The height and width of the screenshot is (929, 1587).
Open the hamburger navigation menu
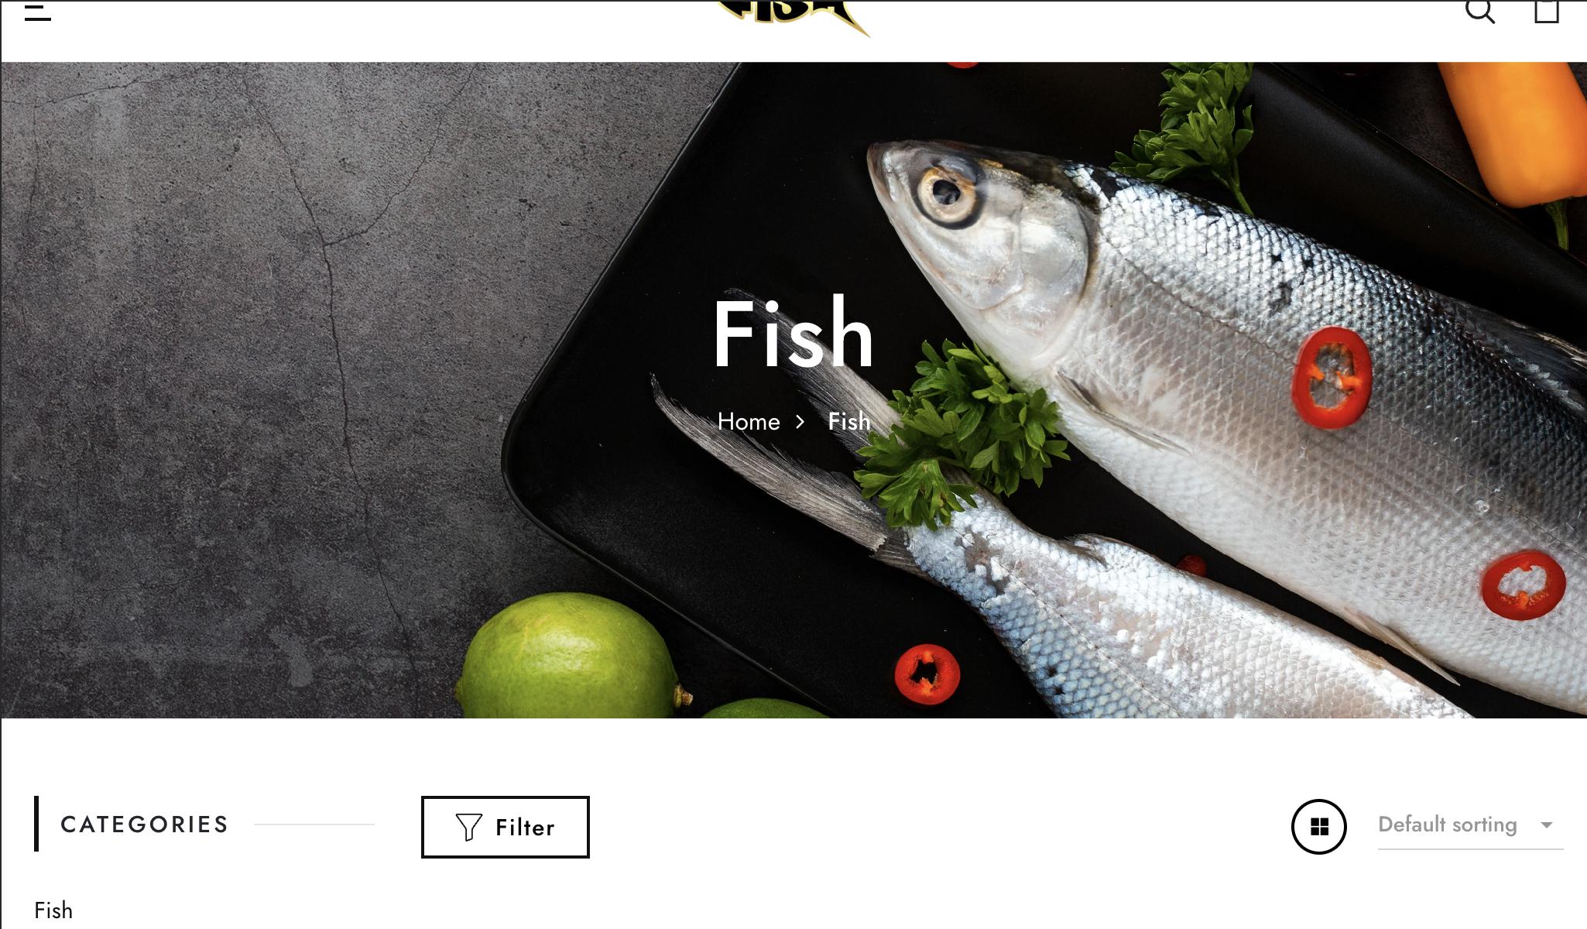pyautogui.click(x=38, y=11)
